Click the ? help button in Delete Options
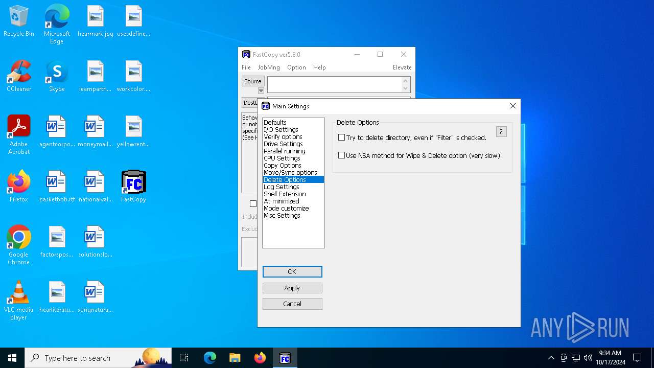Image resolution: width=654 pixels, height=368 pixels. 501,131
